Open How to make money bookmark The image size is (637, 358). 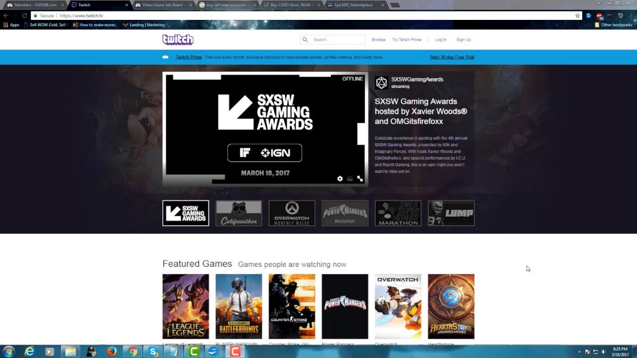95,25
